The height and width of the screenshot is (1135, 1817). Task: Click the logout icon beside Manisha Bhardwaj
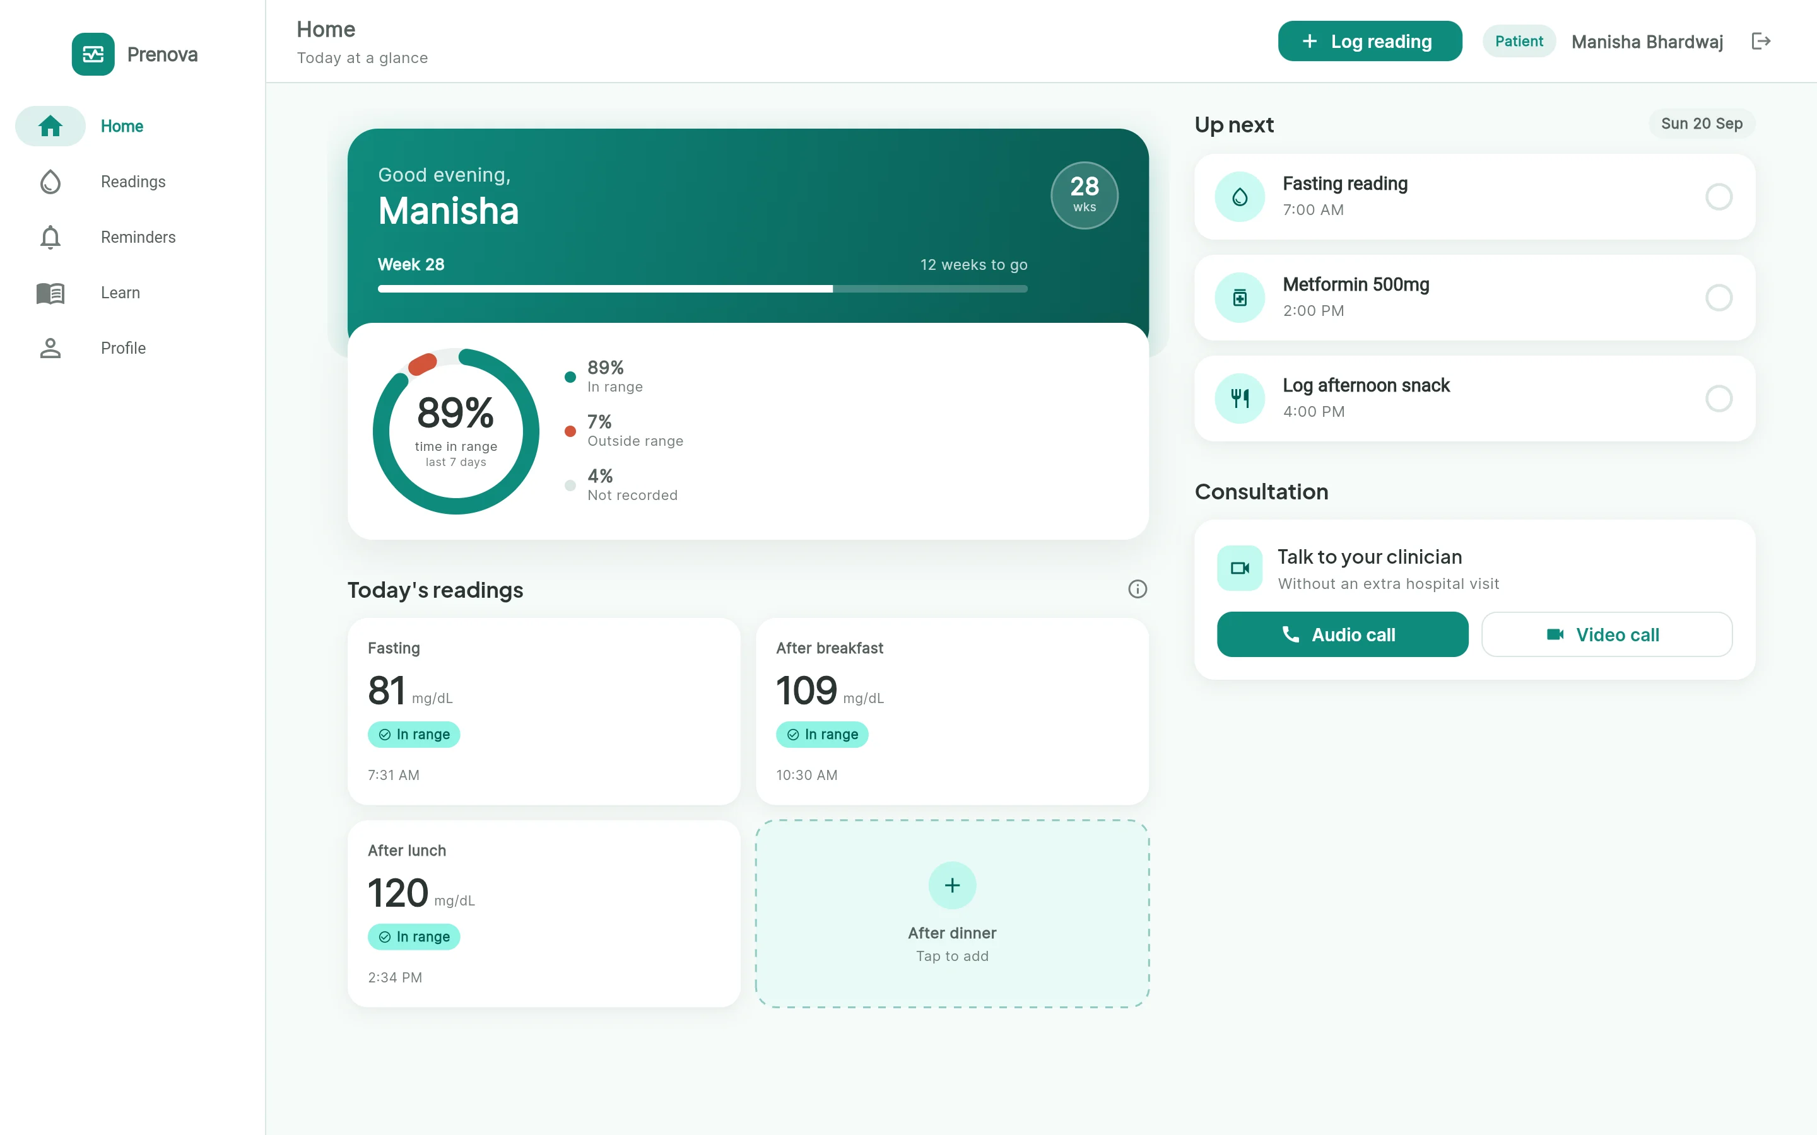pyautogui.click(x=1761, y=41)
